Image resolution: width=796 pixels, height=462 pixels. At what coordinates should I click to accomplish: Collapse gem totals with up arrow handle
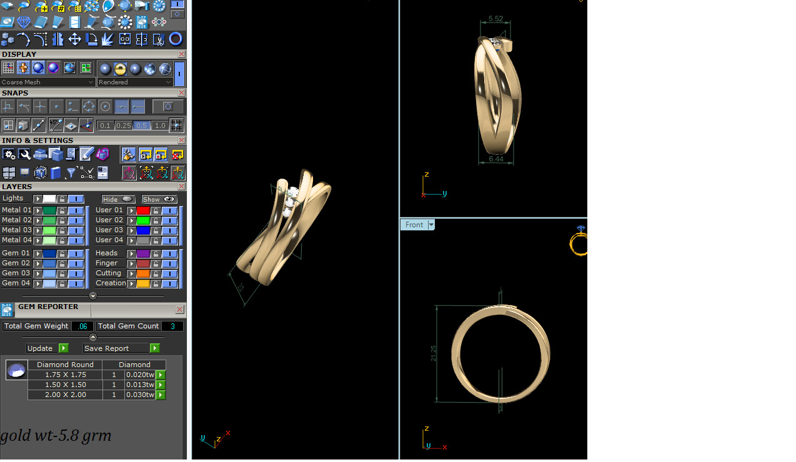[93, 337]
